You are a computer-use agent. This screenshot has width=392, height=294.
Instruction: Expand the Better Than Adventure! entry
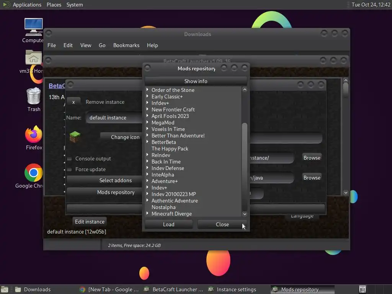147,135
